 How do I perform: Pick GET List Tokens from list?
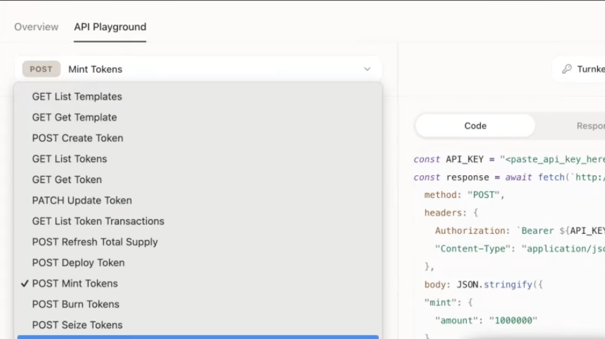pos(70,159)
